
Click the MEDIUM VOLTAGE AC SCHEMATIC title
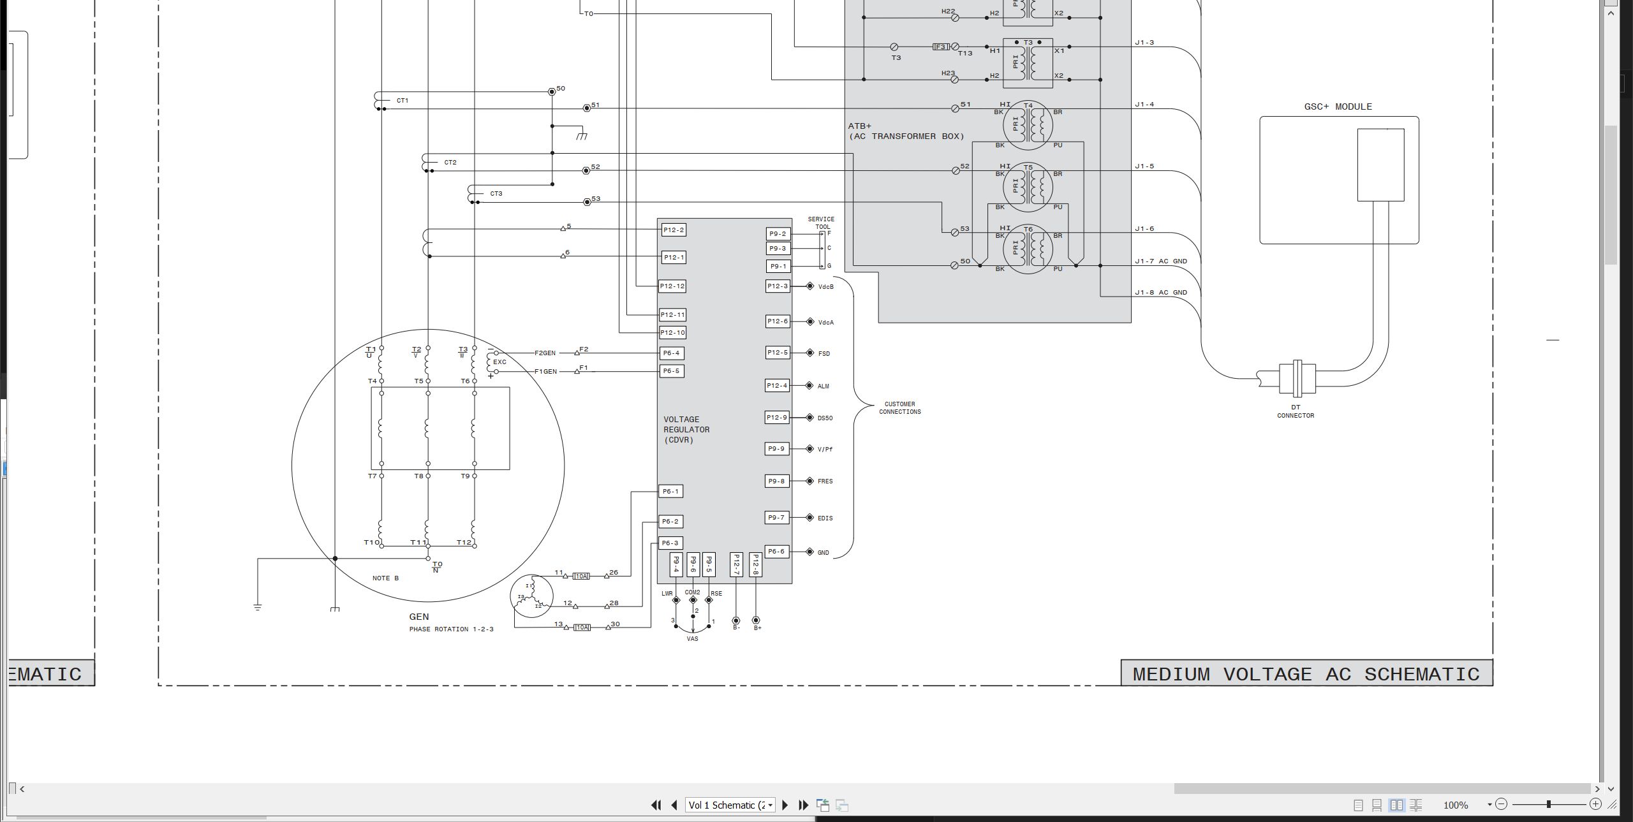[1306, 674]
